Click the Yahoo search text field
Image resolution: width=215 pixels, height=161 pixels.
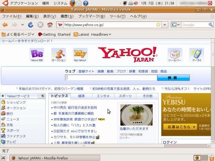point(111,78)
